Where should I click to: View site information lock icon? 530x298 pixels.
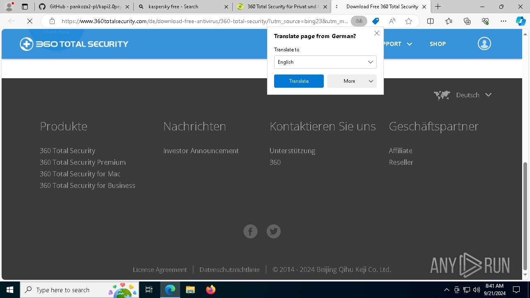tap(52, 21)
